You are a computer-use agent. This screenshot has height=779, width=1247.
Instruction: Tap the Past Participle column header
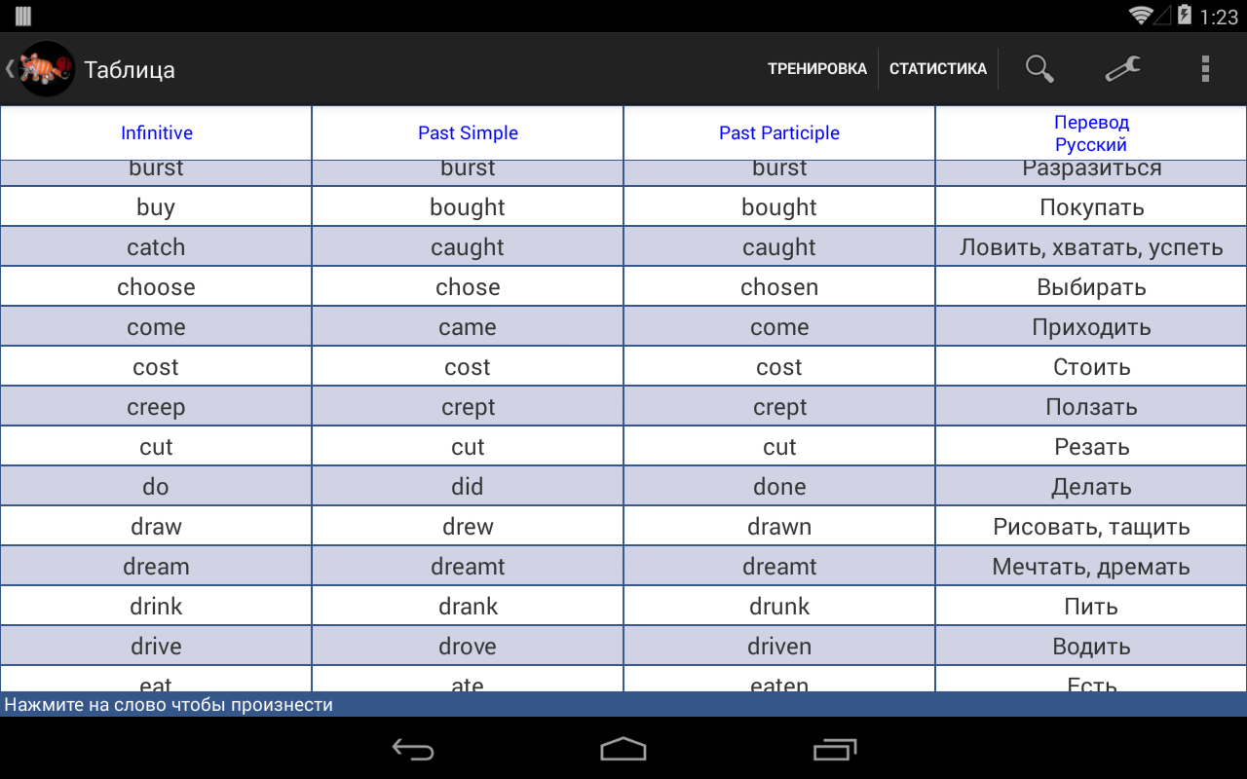(x=779, y=133)
